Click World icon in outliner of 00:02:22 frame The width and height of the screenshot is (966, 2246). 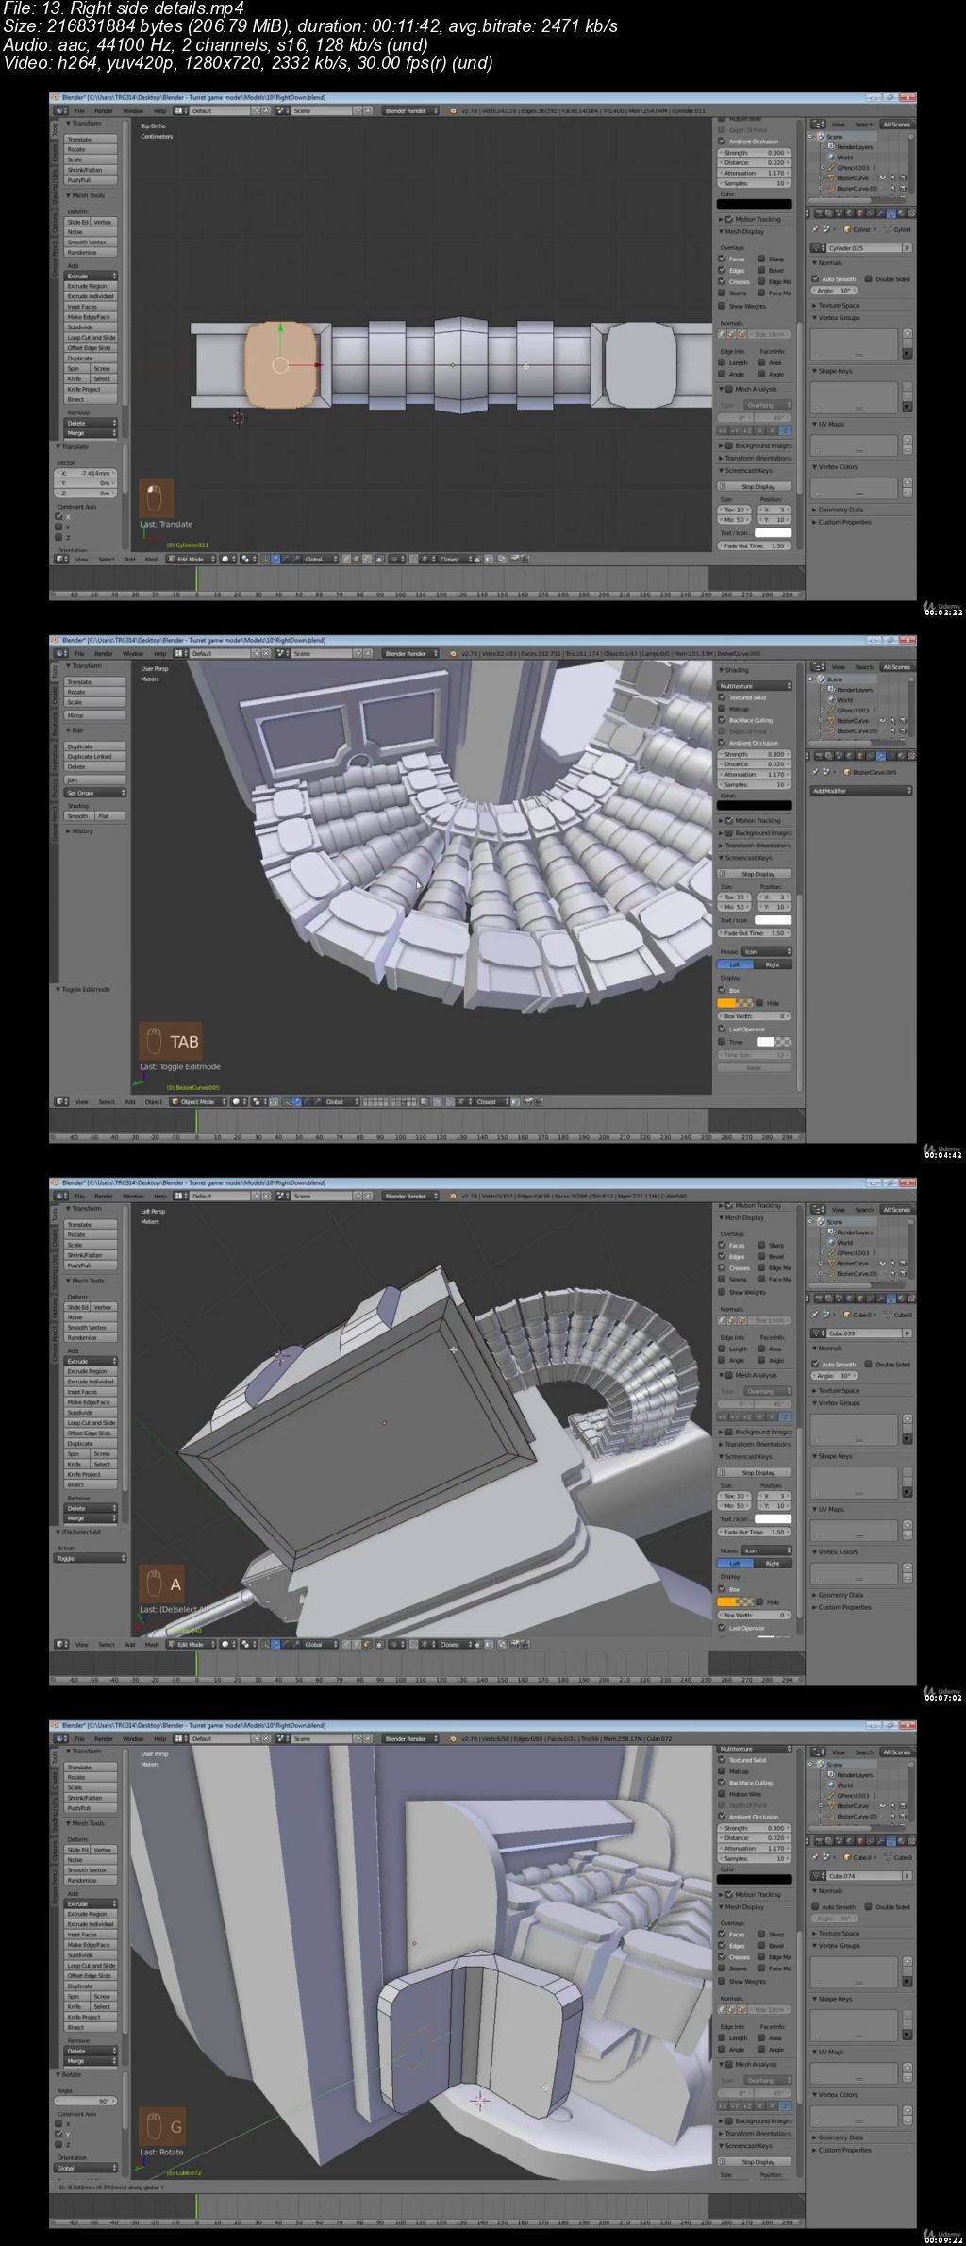point(832,158)
